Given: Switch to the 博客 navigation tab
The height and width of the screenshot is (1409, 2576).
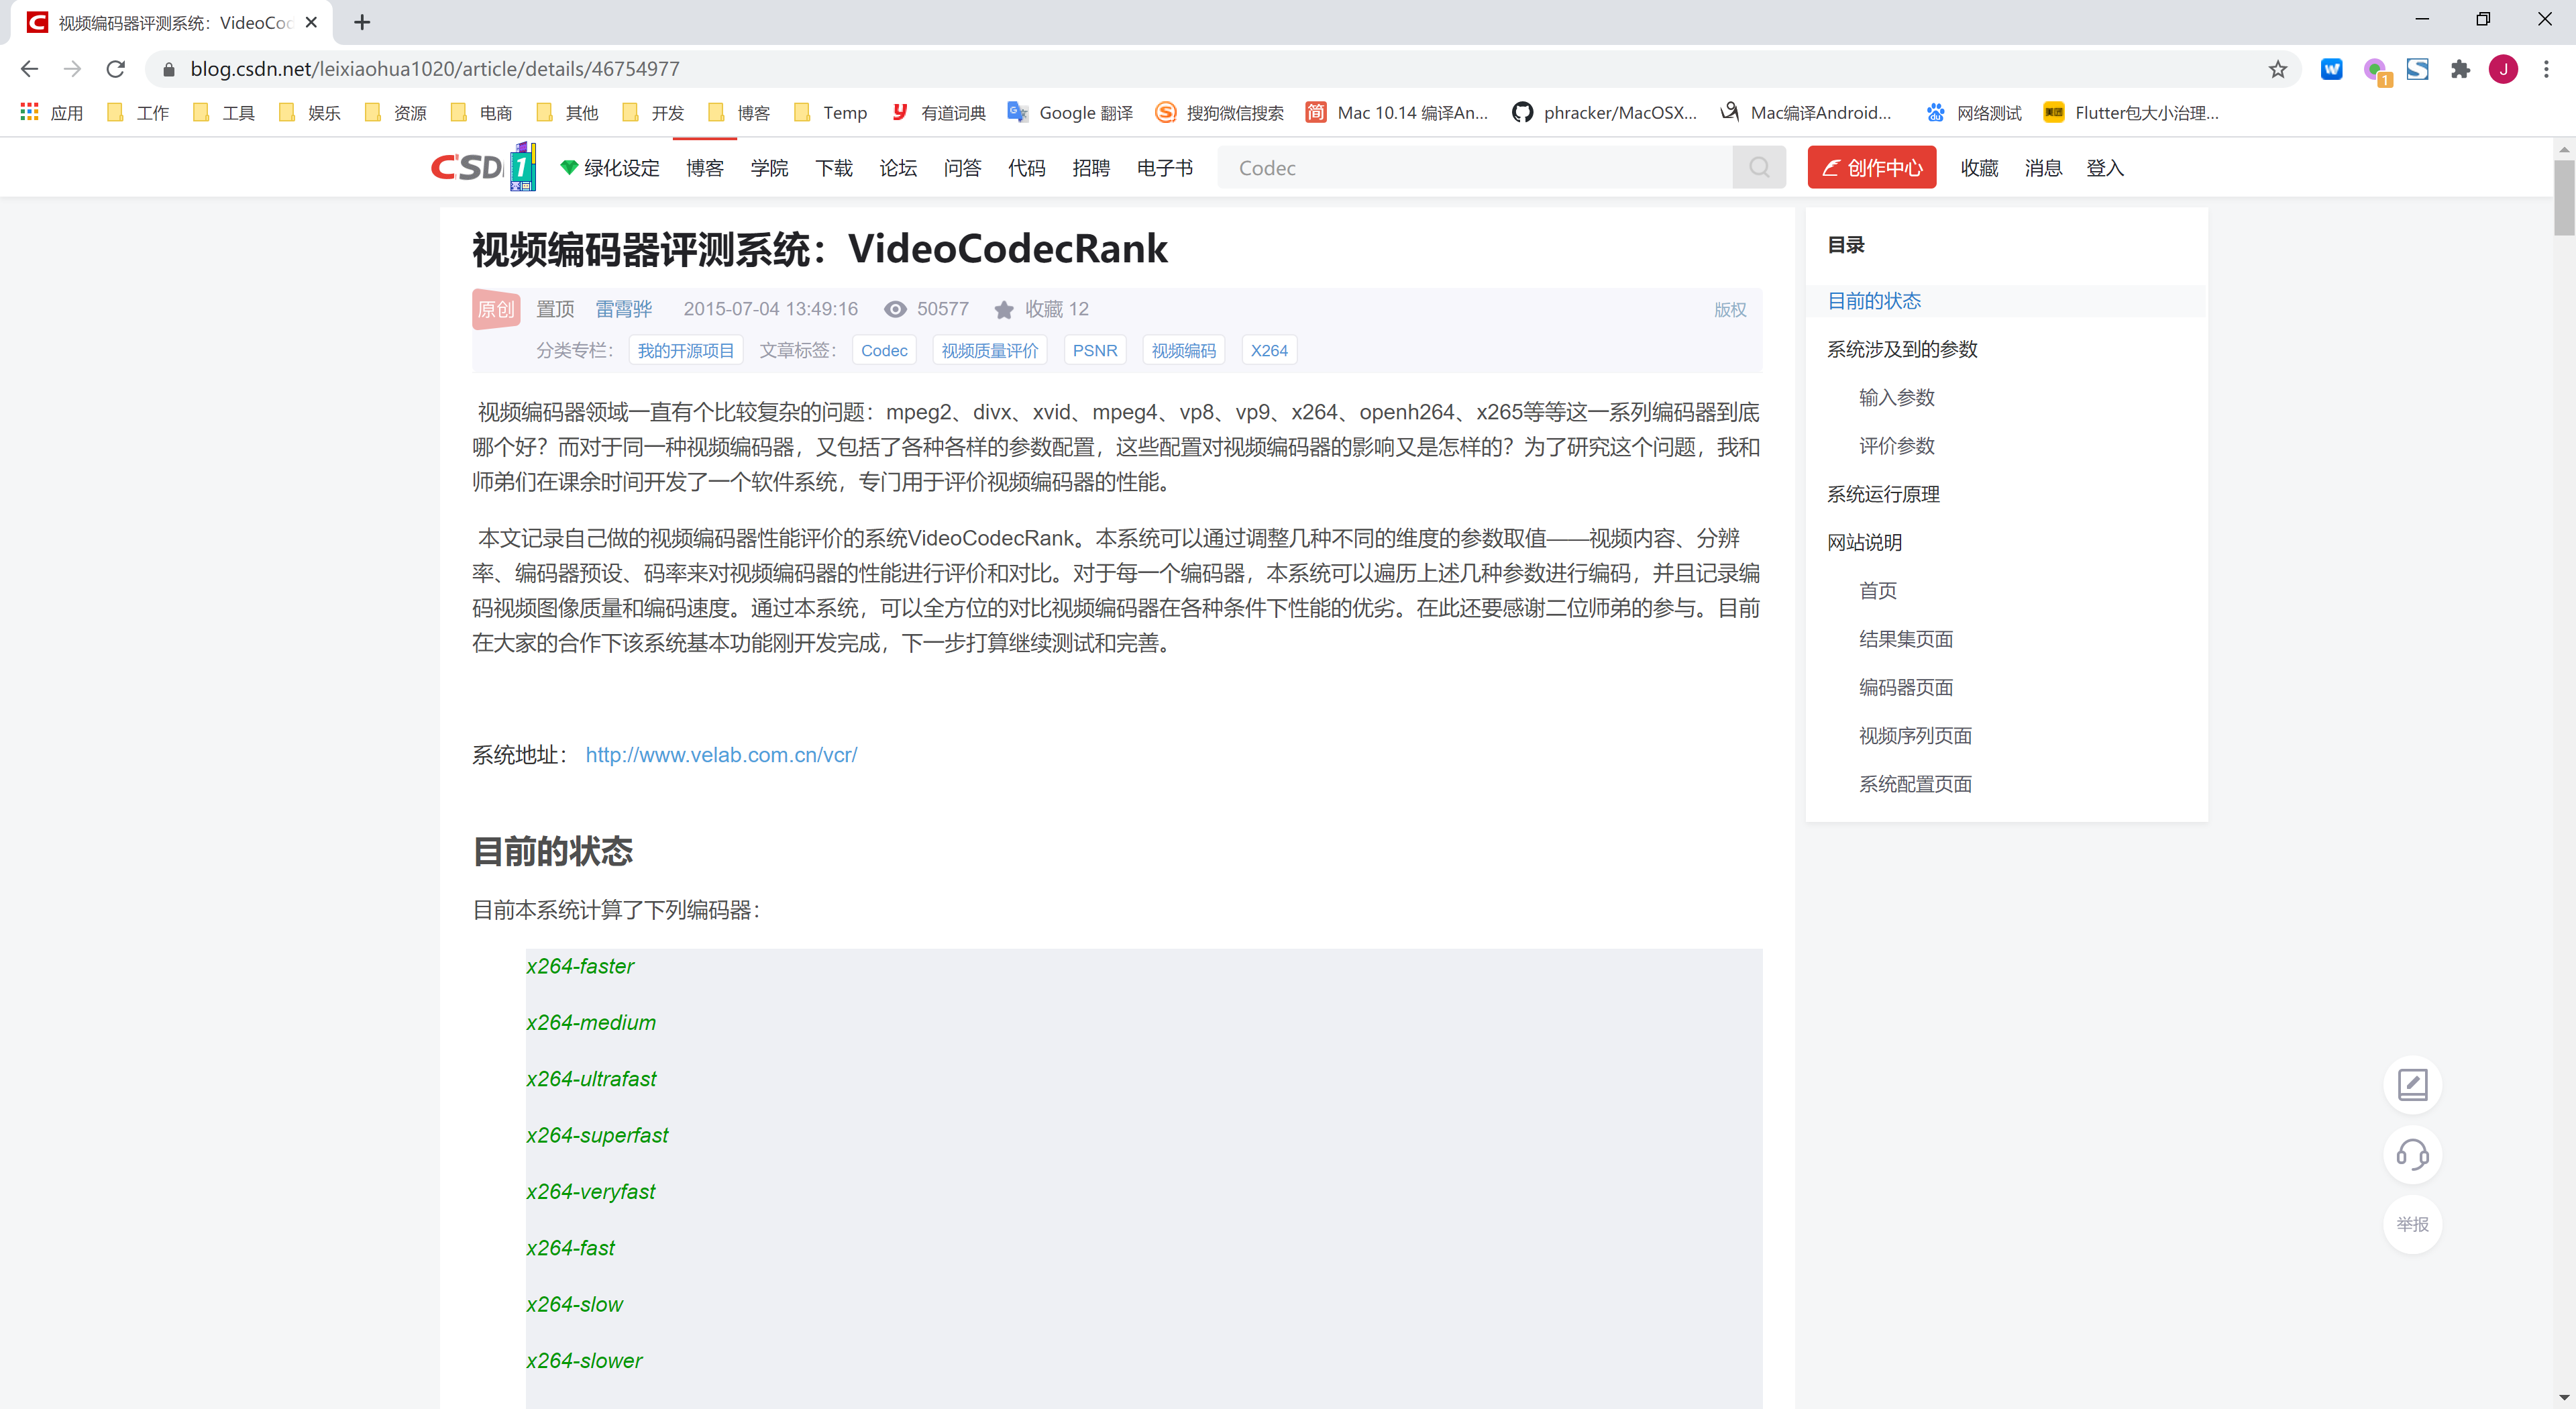Looking at the screenshot, I should click(705, 167).
